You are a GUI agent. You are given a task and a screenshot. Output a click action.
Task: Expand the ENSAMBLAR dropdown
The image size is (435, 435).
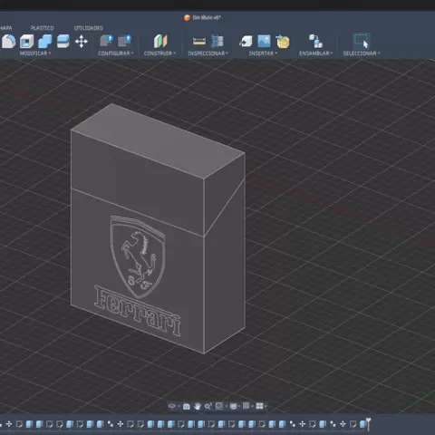pos(315,53)
